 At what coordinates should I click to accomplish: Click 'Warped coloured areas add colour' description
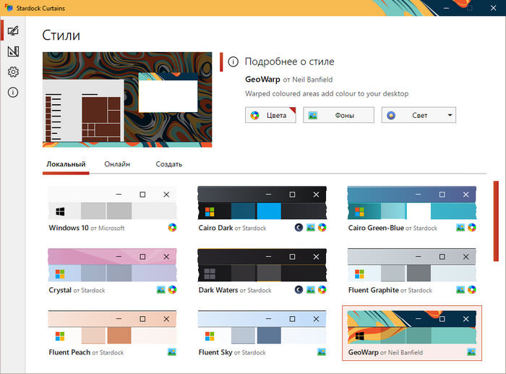(x=327, y=93)
